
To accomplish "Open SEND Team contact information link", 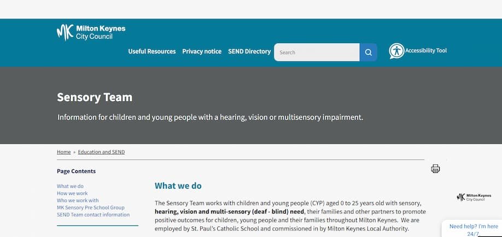I will 93,215.
